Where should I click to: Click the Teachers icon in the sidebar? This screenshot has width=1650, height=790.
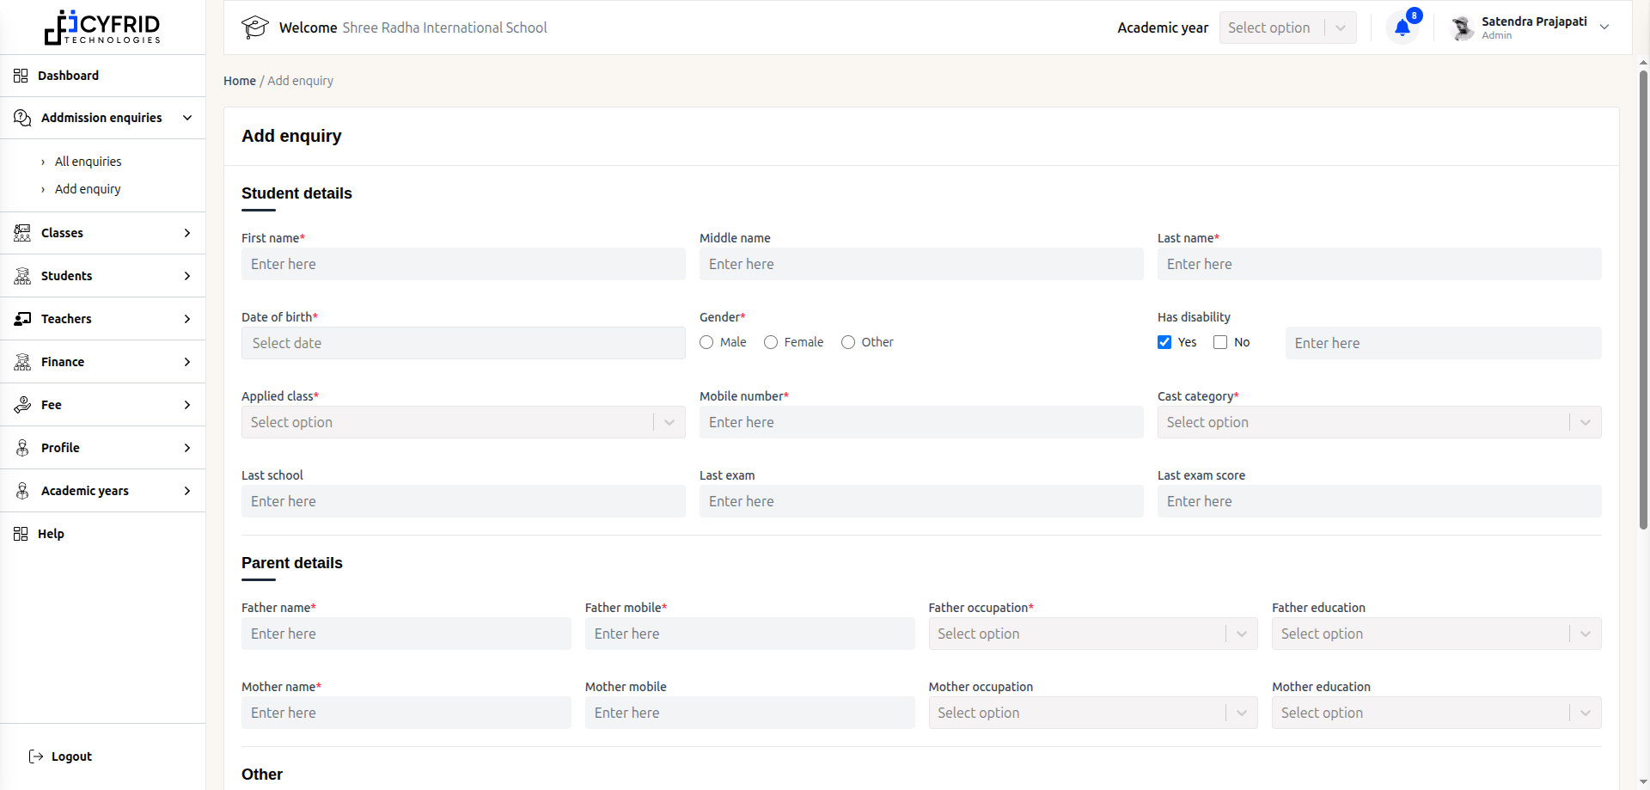coord(22,319)
